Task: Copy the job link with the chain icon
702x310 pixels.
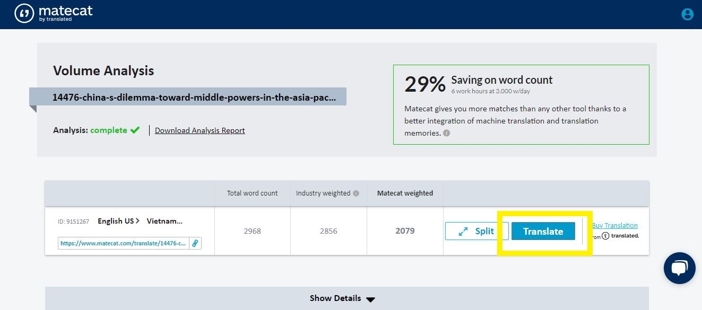Action: [x=195, y=243]
